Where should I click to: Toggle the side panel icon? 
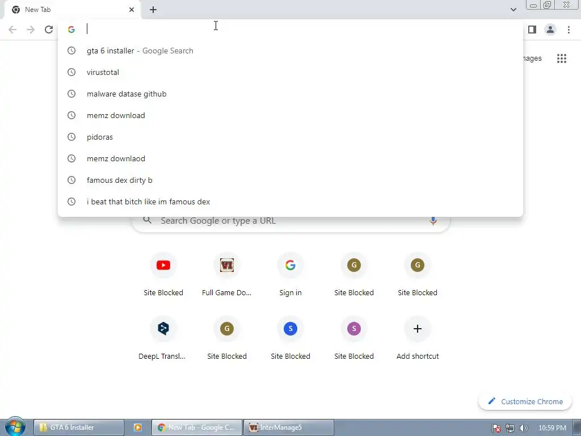(532, 30)
